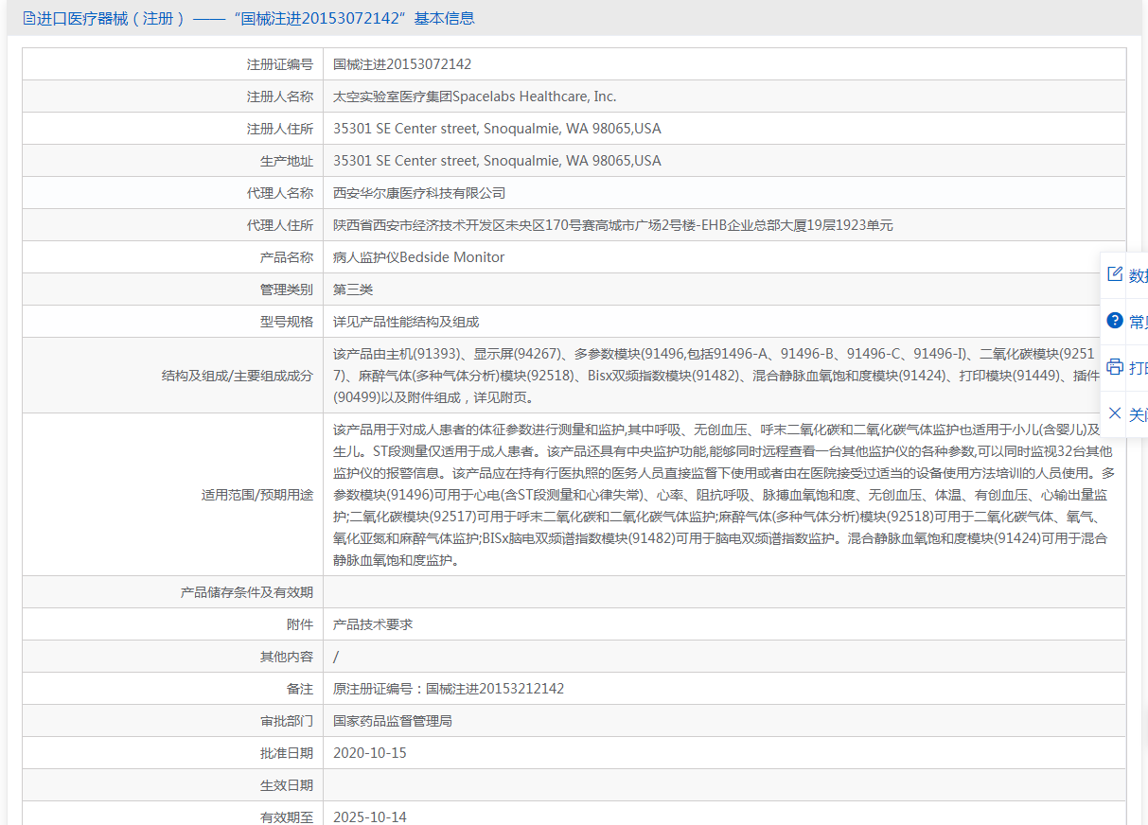Screen dimensions: 1148x825
Task: Select the Spacelabs Healthcare, Inc. registrant value
Action: 475,97
